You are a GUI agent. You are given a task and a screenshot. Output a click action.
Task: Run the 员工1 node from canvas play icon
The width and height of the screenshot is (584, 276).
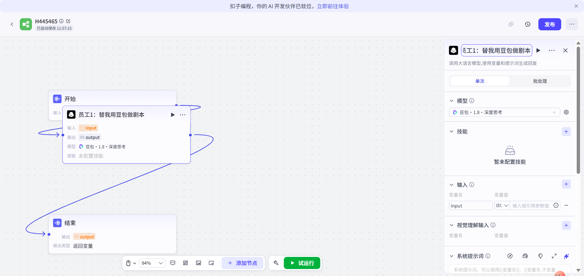click(173, 115)
